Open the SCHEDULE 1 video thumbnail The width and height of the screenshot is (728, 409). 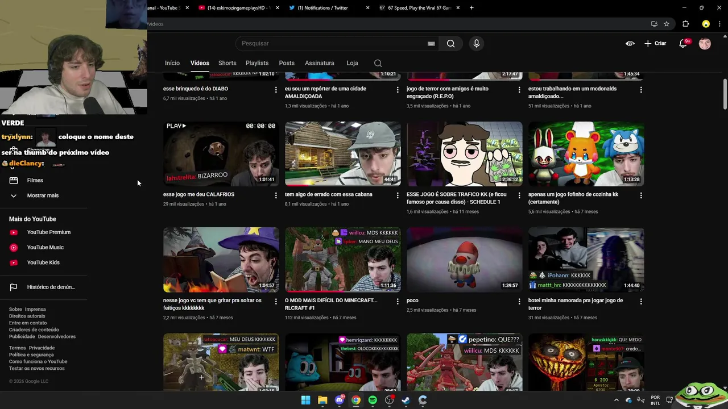(x=465, y=153)
